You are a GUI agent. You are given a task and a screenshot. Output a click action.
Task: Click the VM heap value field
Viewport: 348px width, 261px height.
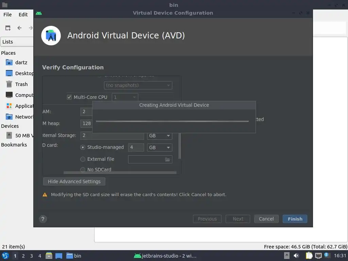[86, 124]
